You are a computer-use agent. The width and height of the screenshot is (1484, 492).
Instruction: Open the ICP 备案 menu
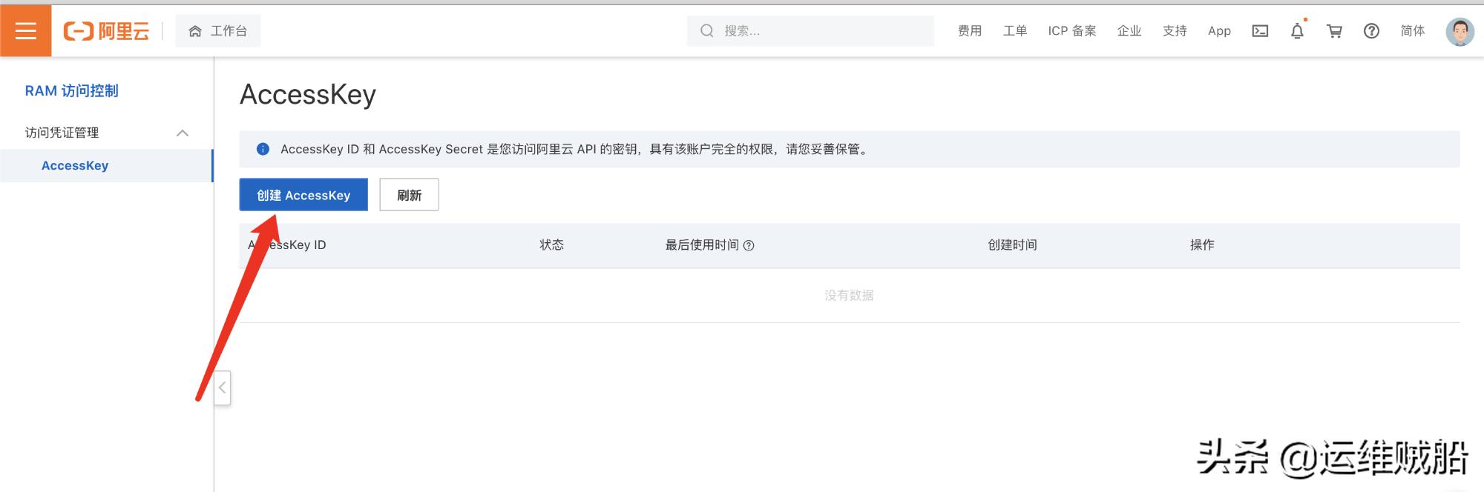(x=1071, y=31)
